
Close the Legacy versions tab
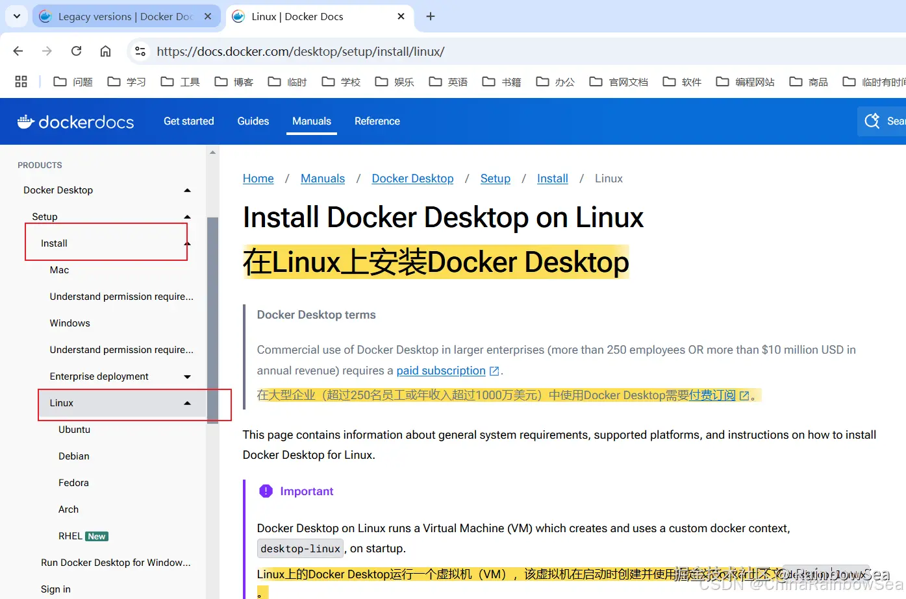coord(208,16)
